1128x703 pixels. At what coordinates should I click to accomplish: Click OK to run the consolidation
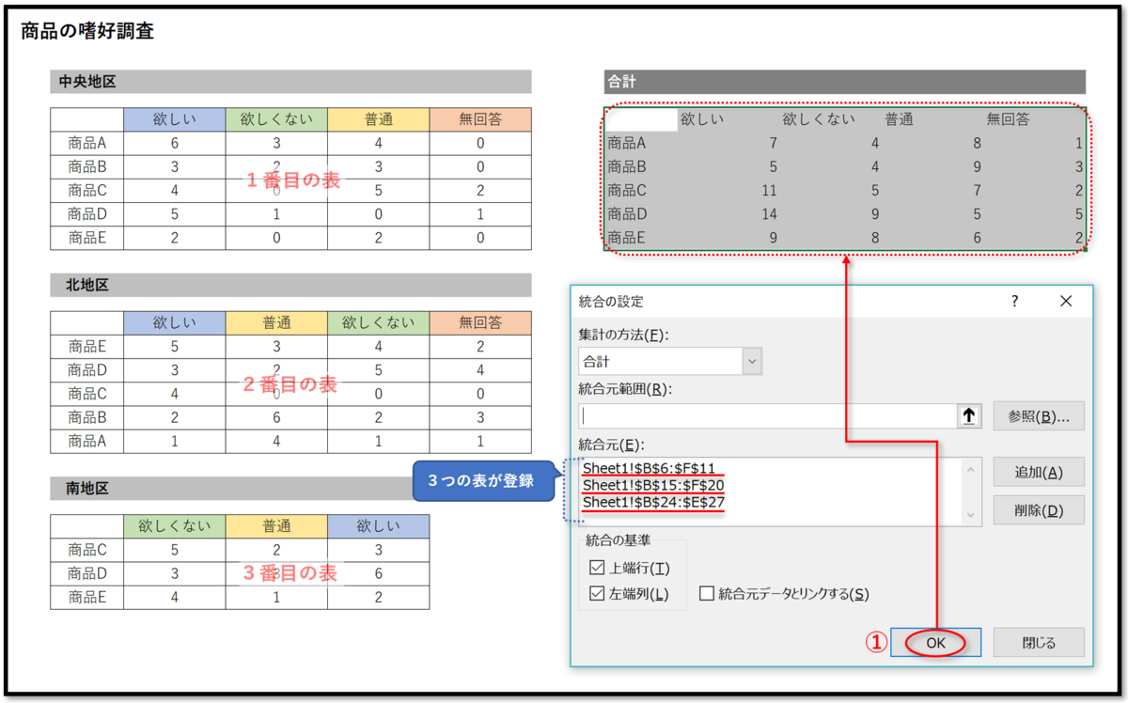pos(934,642)
